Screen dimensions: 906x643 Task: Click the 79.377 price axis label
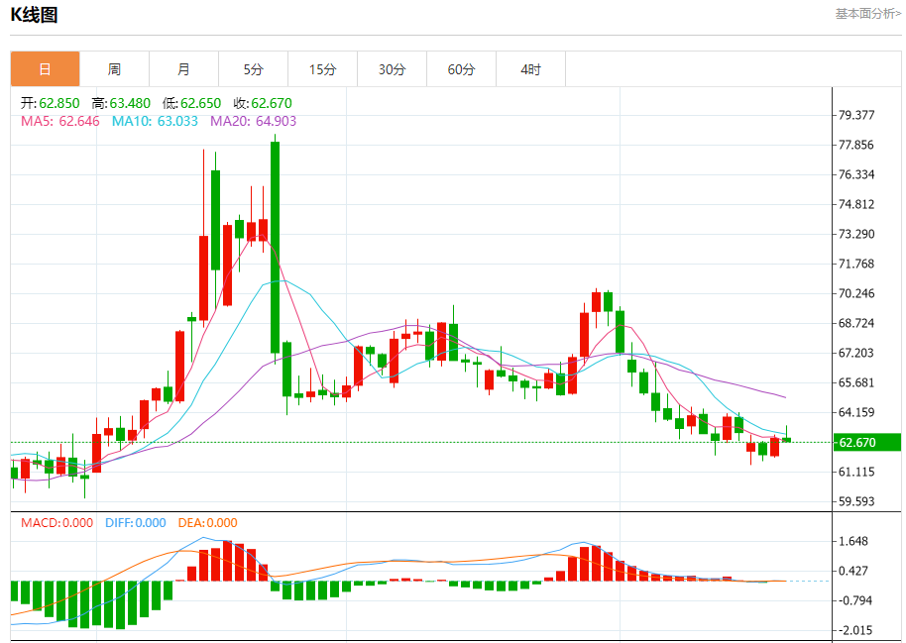(x=856, y=115)
